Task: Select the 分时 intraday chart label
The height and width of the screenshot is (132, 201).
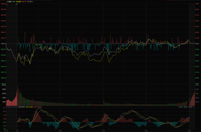Action: 14,2
